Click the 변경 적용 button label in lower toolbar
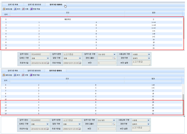 coord(36,75)
